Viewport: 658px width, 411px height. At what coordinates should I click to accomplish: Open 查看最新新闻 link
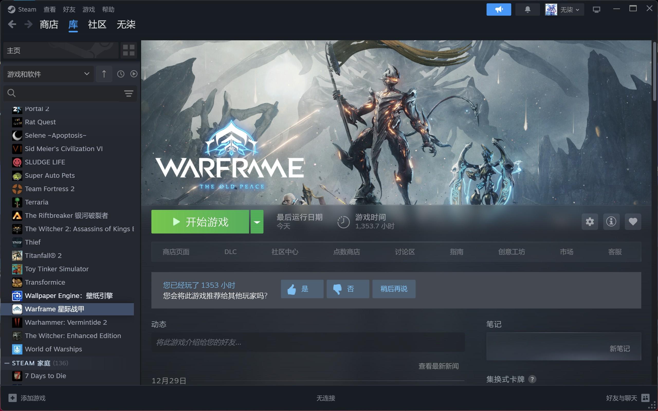point(438,366)
